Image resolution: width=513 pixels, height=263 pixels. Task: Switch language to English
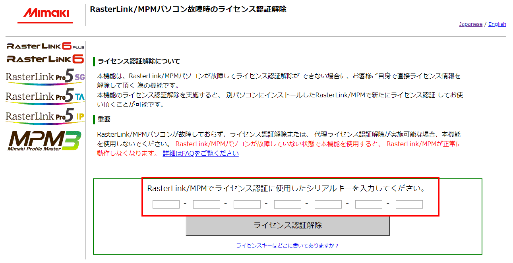point(497,24)
